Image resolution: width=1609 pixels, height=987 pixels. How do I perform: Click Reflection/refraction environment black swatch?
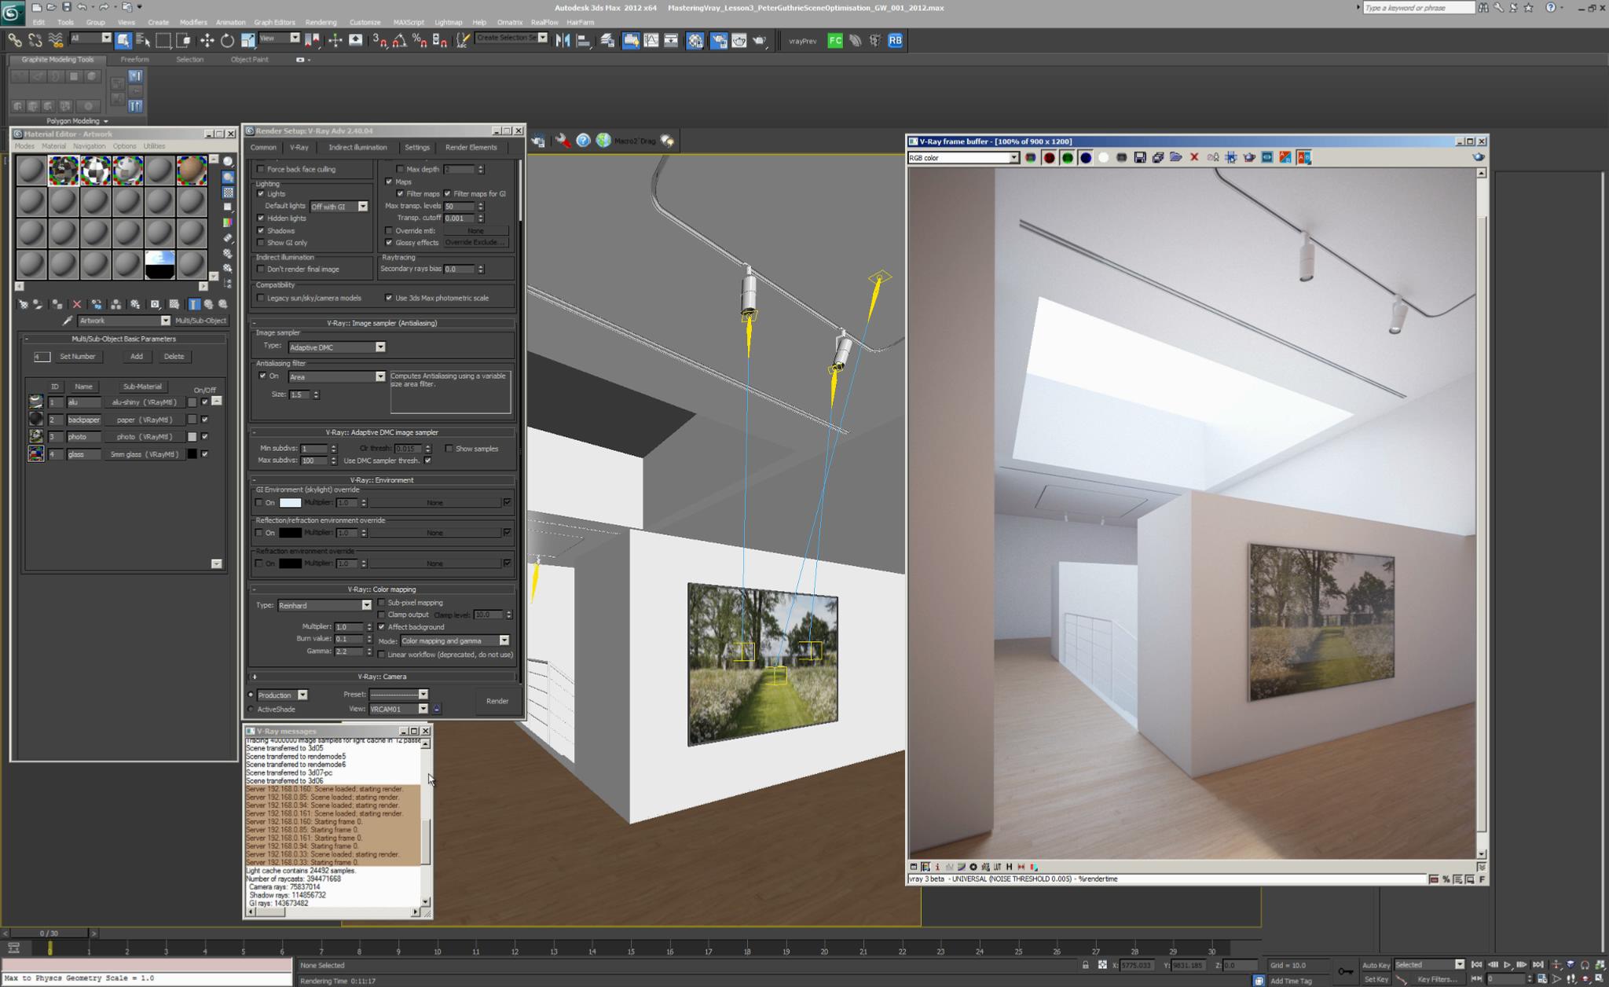pyautogui.click(x=290, y=533)
